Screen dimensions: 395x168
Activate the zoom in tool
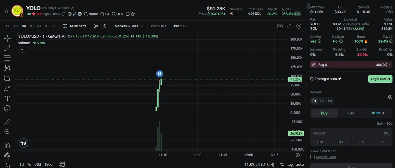pyautogui.click(x=7, y=132)
